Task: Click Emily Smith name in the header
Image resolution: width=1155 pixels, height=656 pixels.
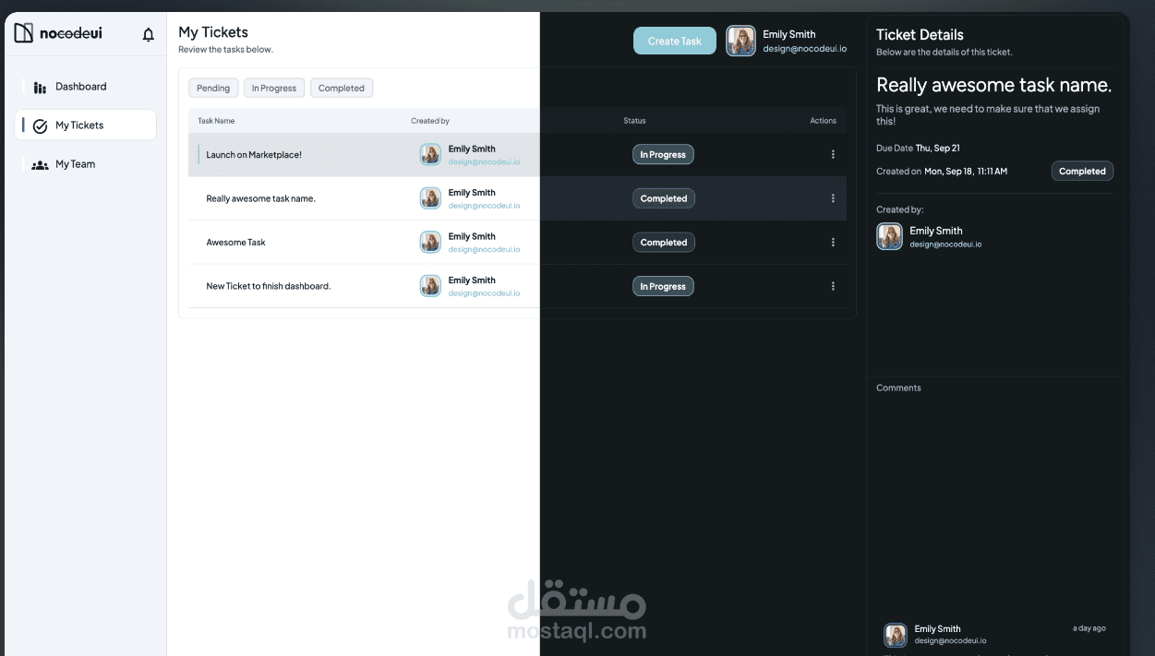Action: tap(789, 34)
